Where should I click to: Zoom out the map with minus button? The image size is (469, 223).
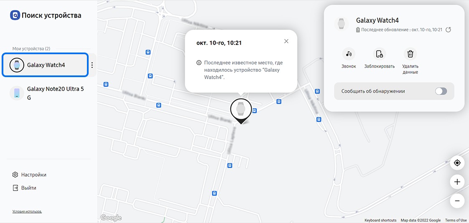(457, 201)
